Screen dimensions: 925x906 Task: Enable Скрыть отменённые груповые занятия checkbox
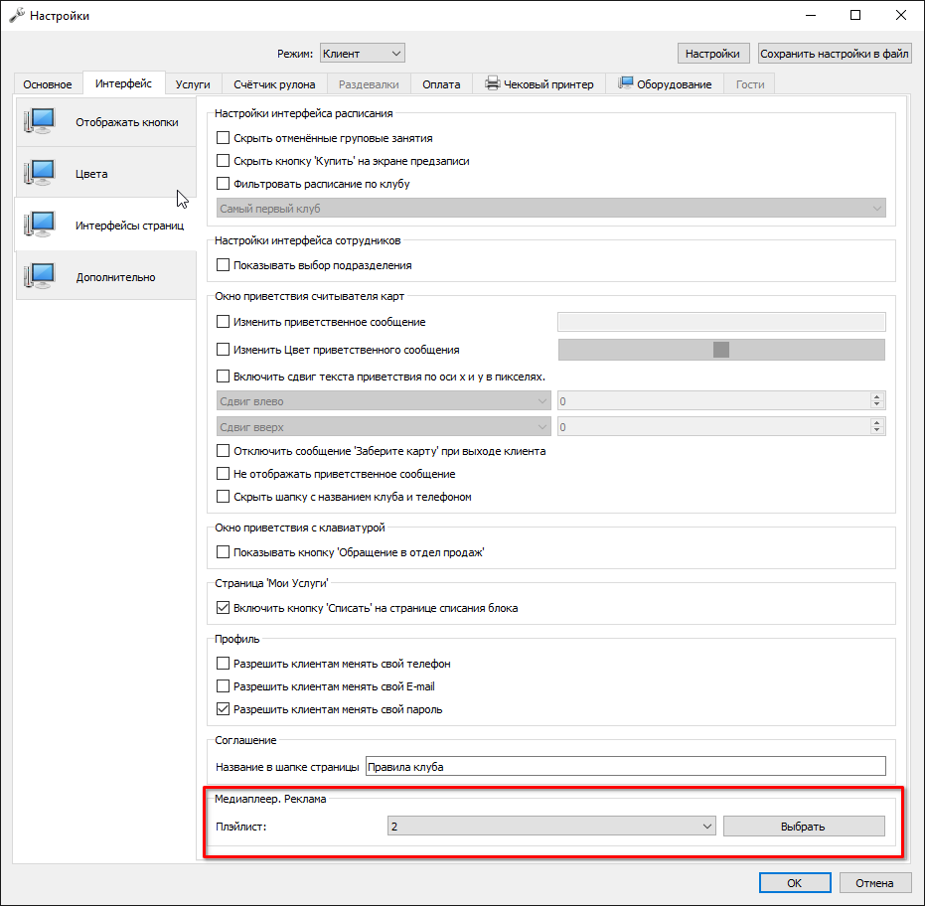(223, 138)
